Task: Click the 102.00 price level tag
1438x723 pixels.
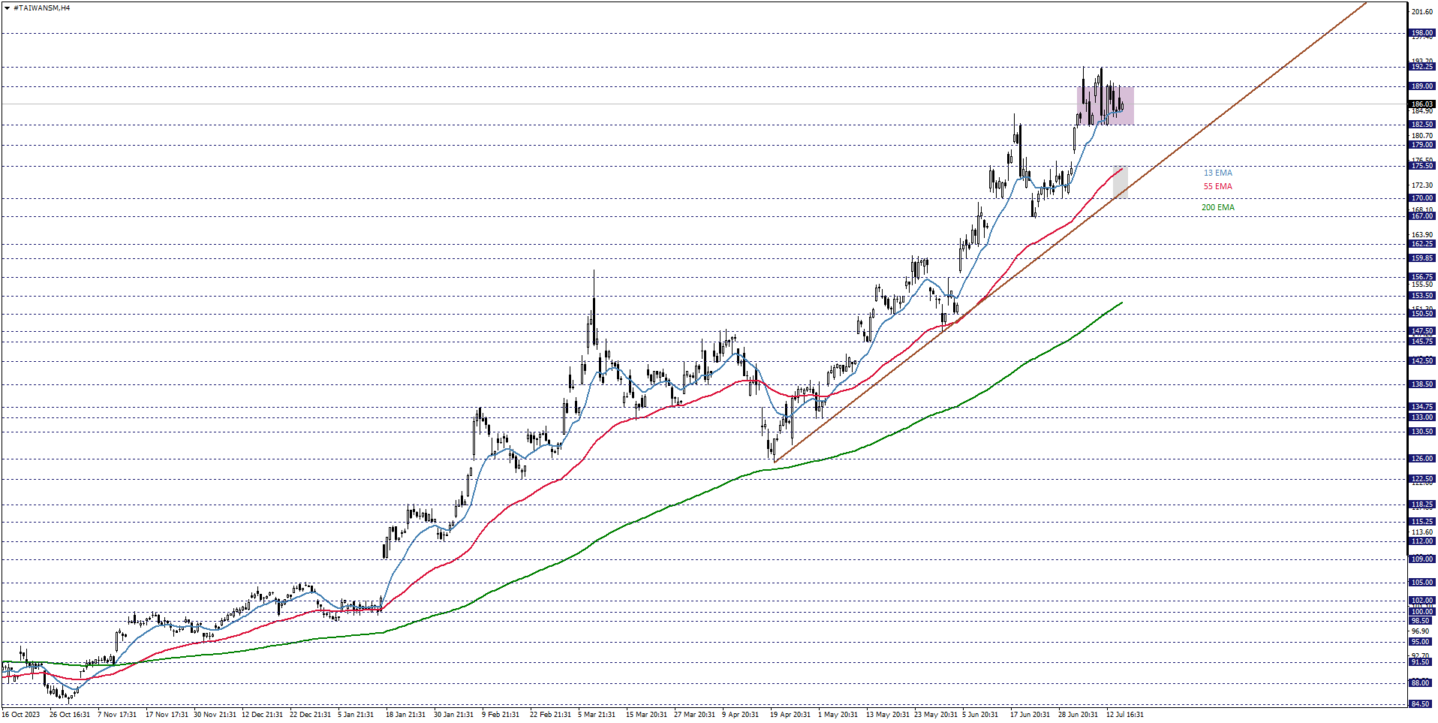Action: 1422,601
